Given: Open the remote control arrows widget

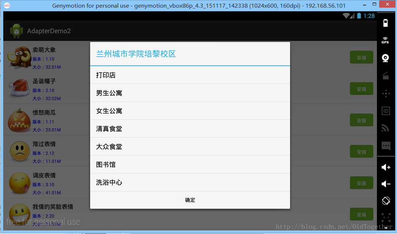Looking at the screenshot, I should point(386,93).
